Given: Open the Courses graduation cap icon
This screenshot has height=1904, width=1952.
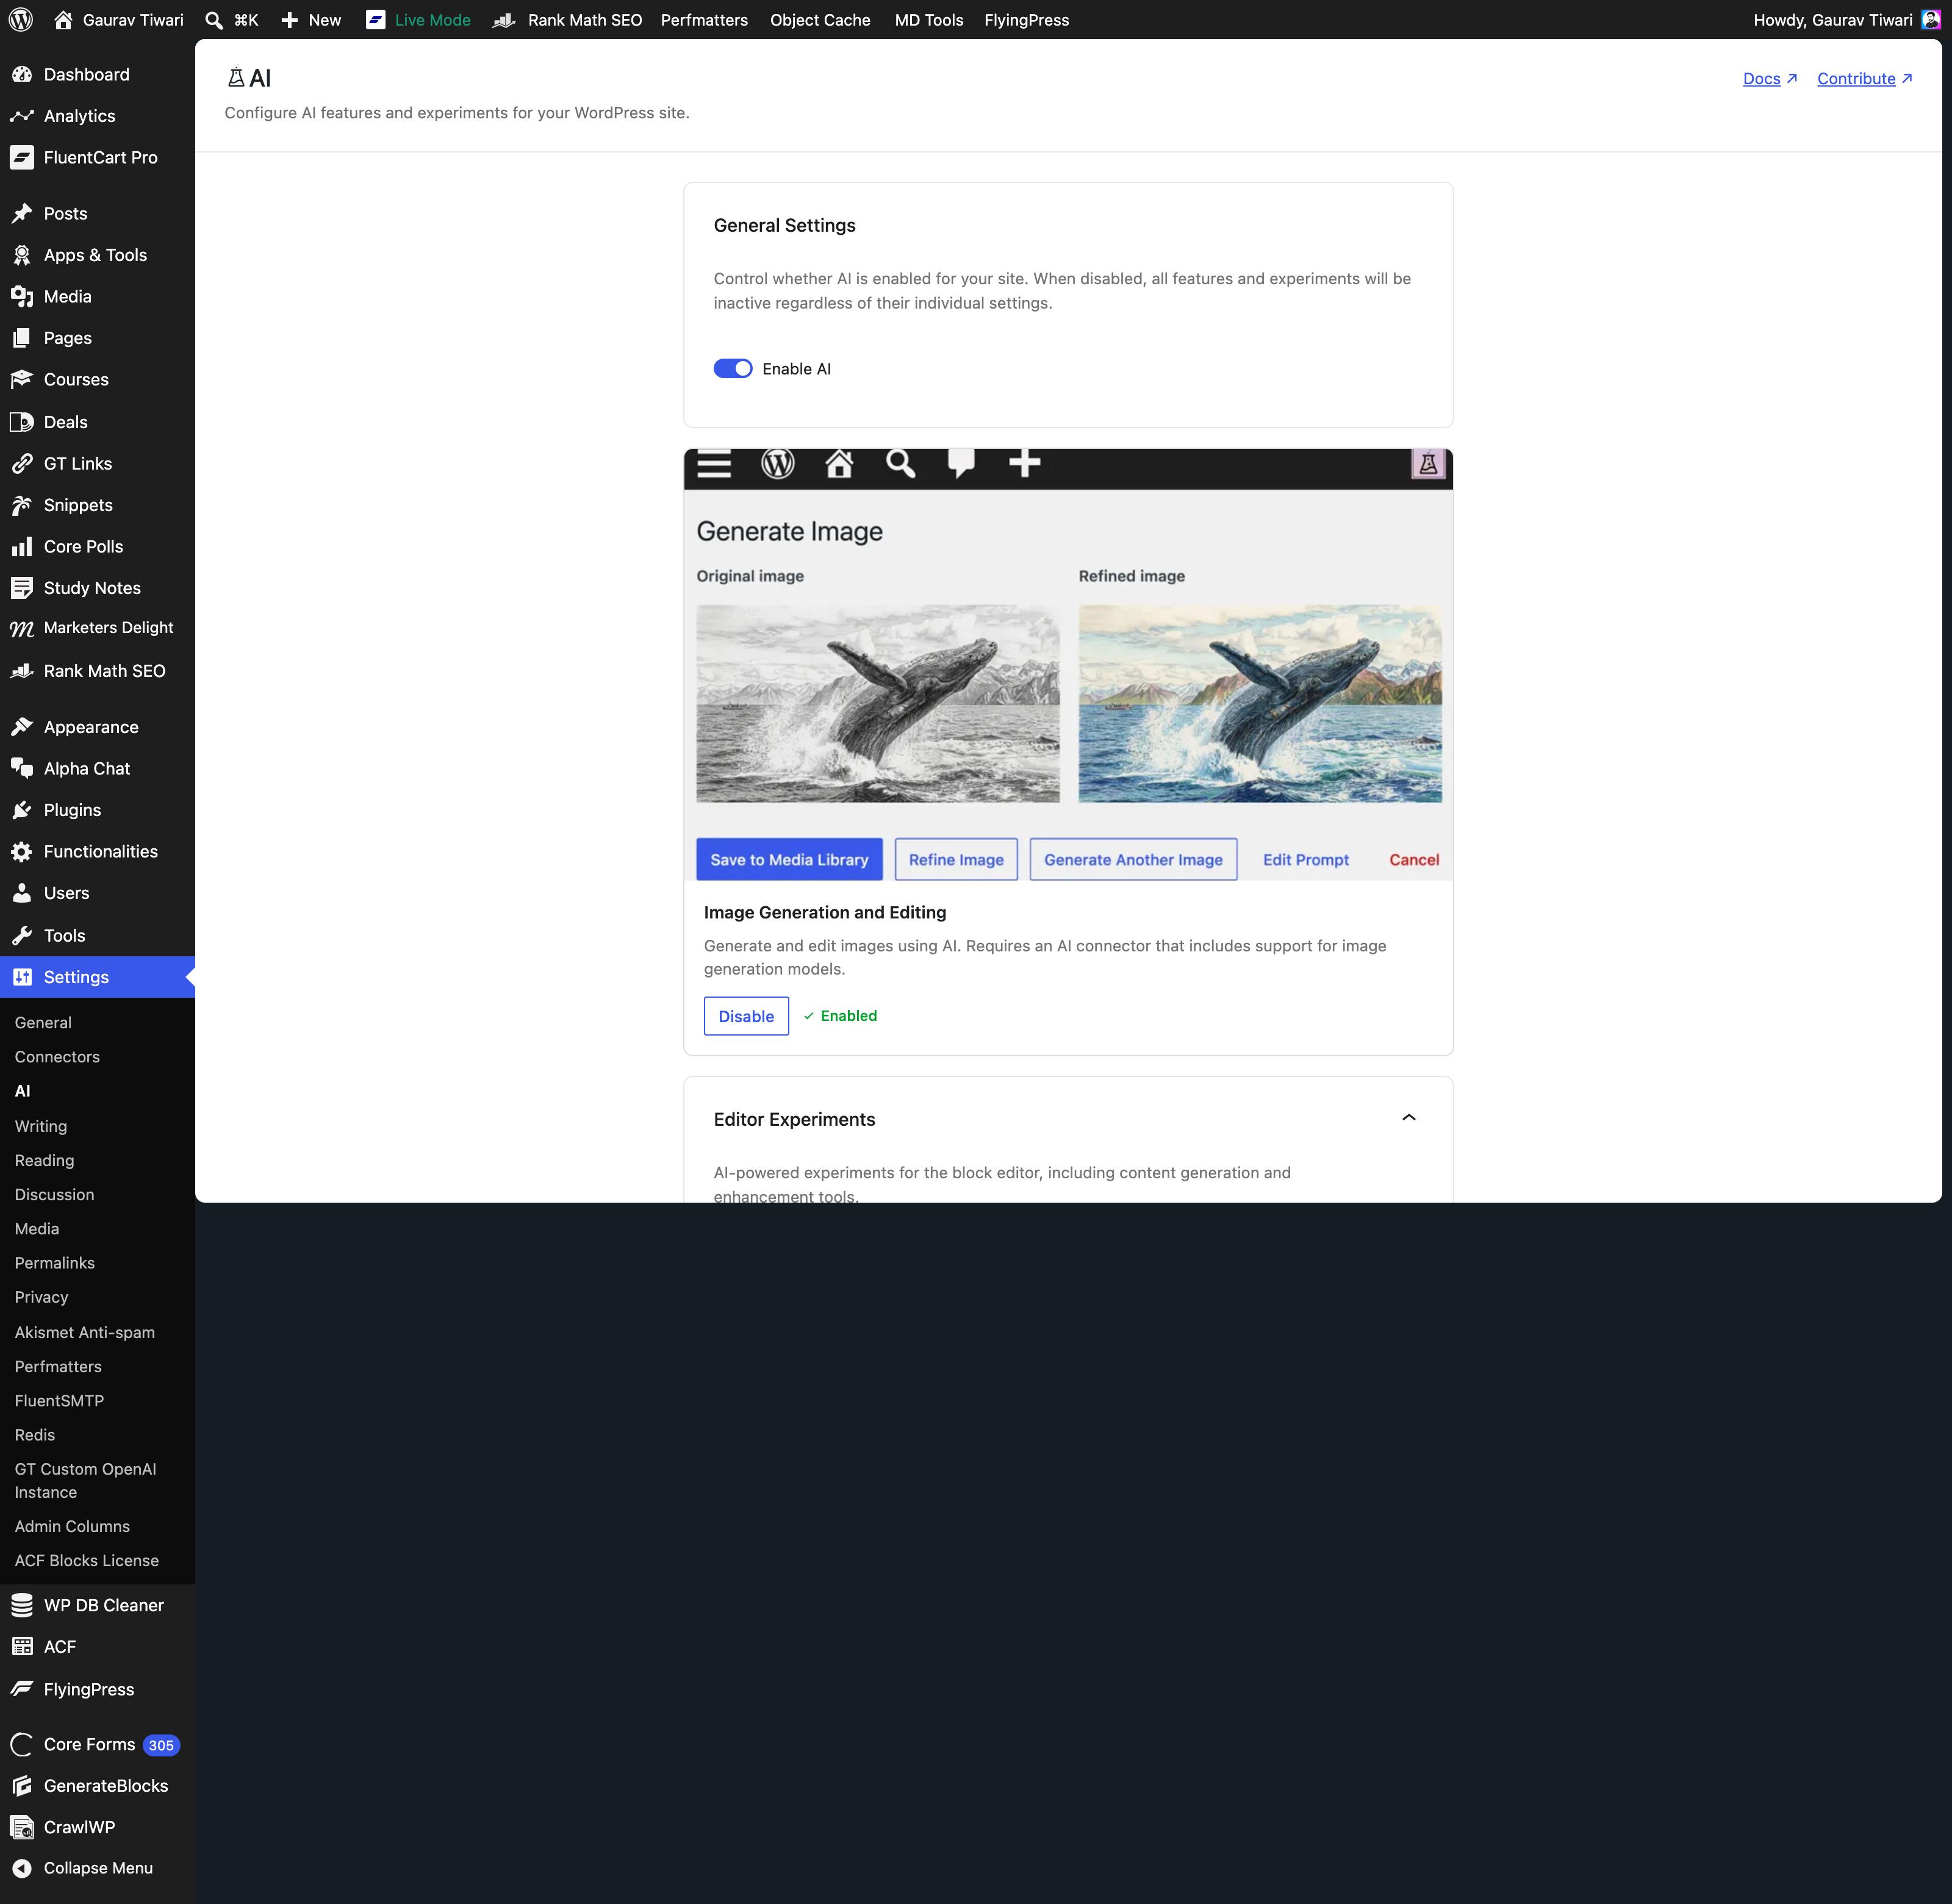Looking at the screenshot, I should (22, 380).
